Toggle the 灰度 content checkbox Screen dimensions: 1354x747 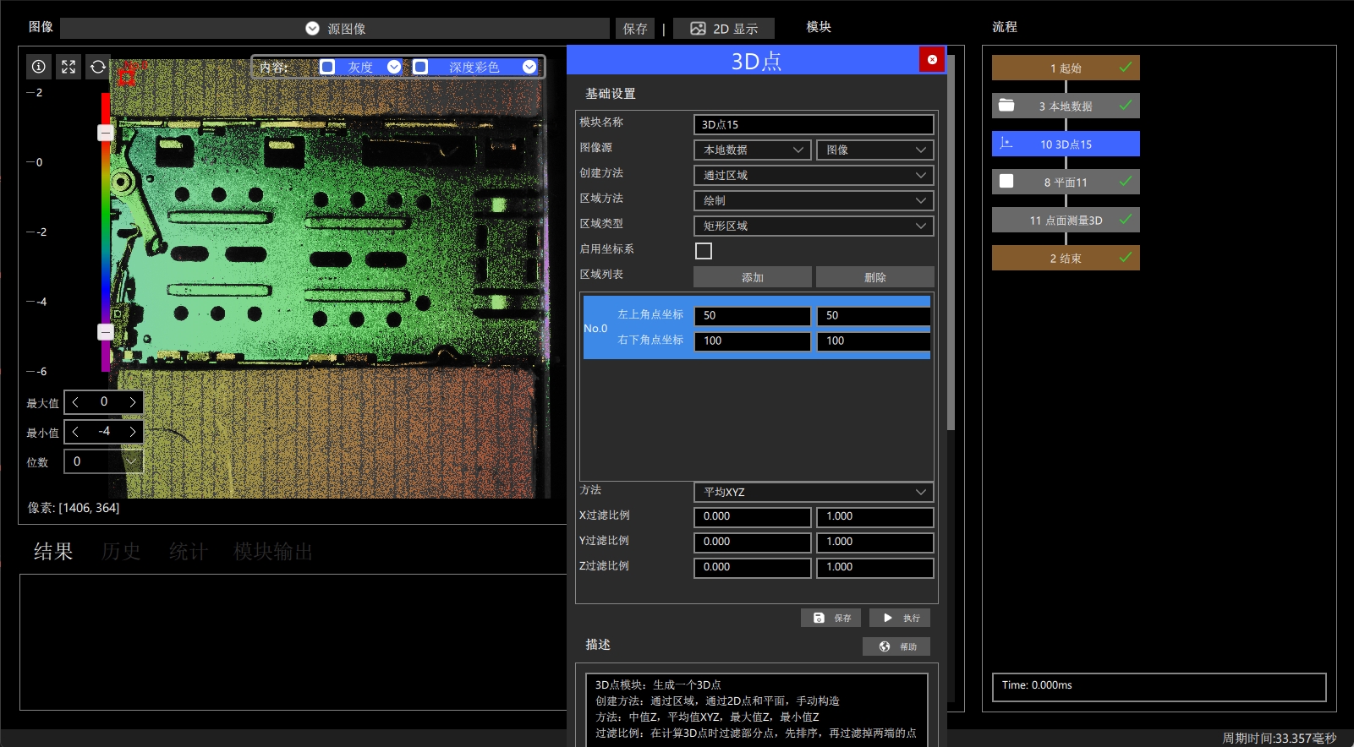(327, 67)
